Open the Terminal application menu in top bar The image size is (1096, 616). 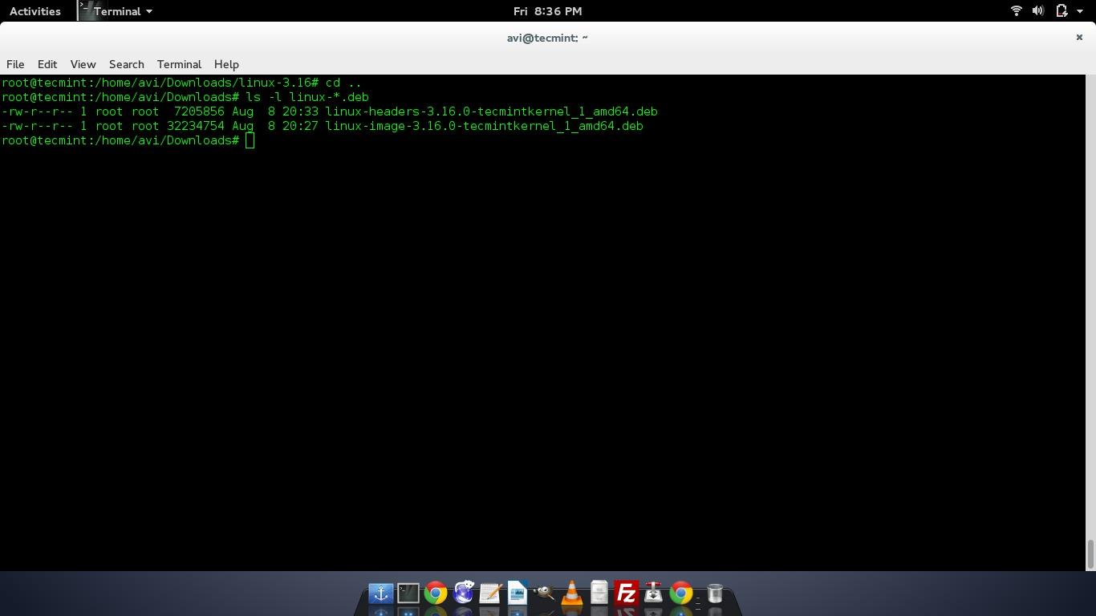116,11
